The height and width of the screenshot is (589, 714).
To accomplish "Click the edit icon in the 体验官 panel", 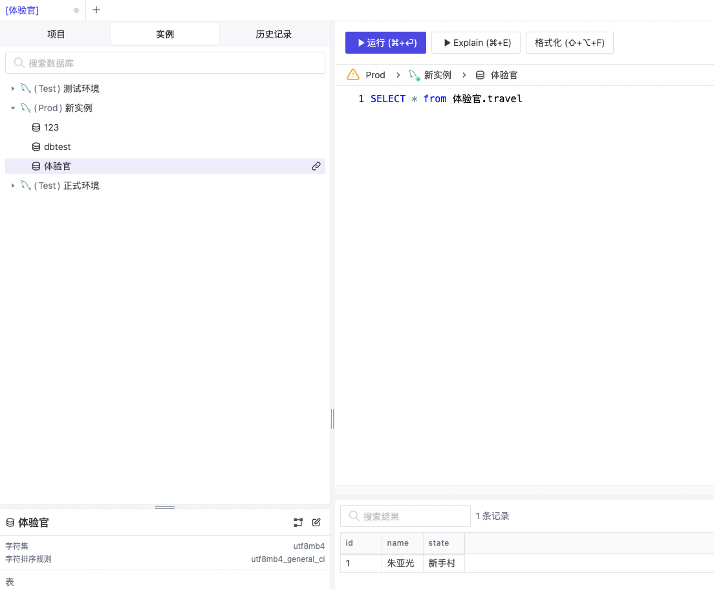I will coord(316,522).
